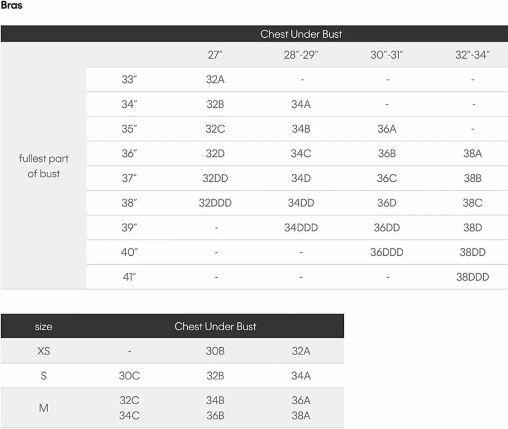Select the fullest part of bust label
This screenshot has height=429, width=508.
(44, 166)
